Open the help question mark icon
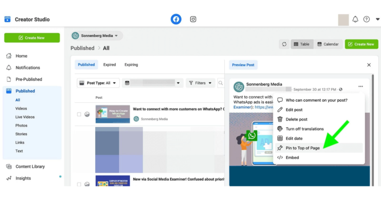The height and width of the screenshot is (199, 381). pyautogui.click(x=367, y=19)
